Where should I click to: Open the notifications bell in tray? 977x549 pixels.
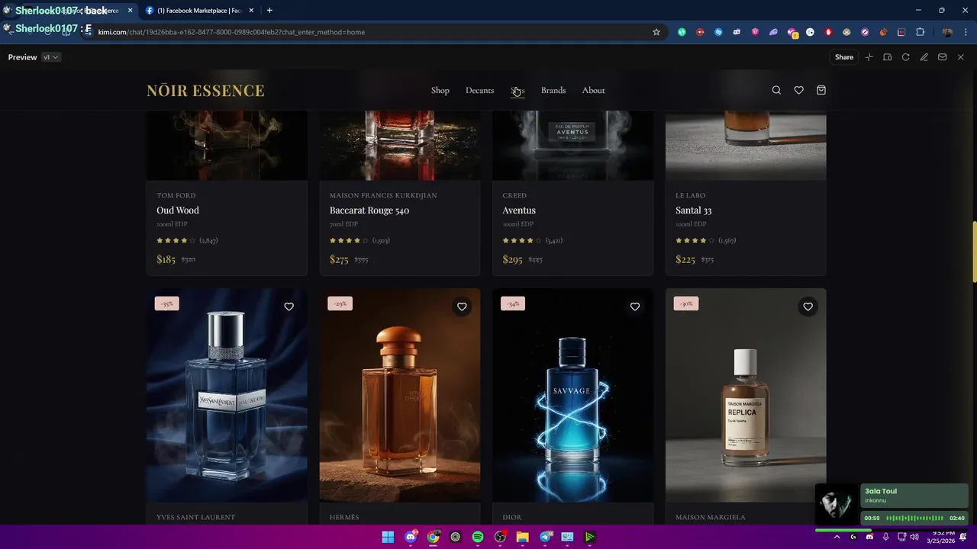963,537
